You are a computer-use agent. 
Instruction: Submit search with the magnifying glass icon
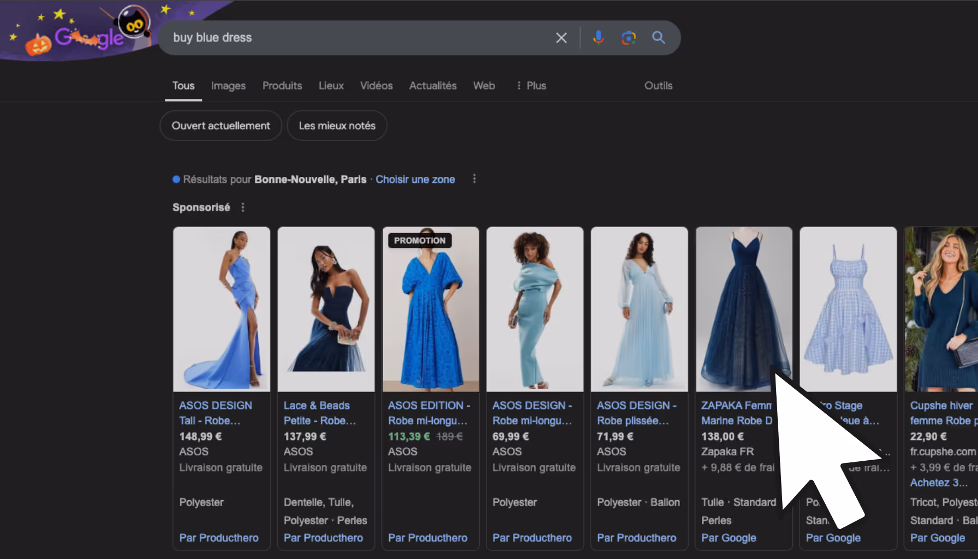click(x=659, y=38)
